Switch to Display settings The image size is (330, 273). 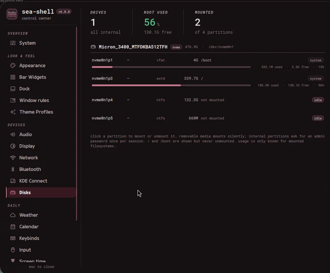[41, 146]
